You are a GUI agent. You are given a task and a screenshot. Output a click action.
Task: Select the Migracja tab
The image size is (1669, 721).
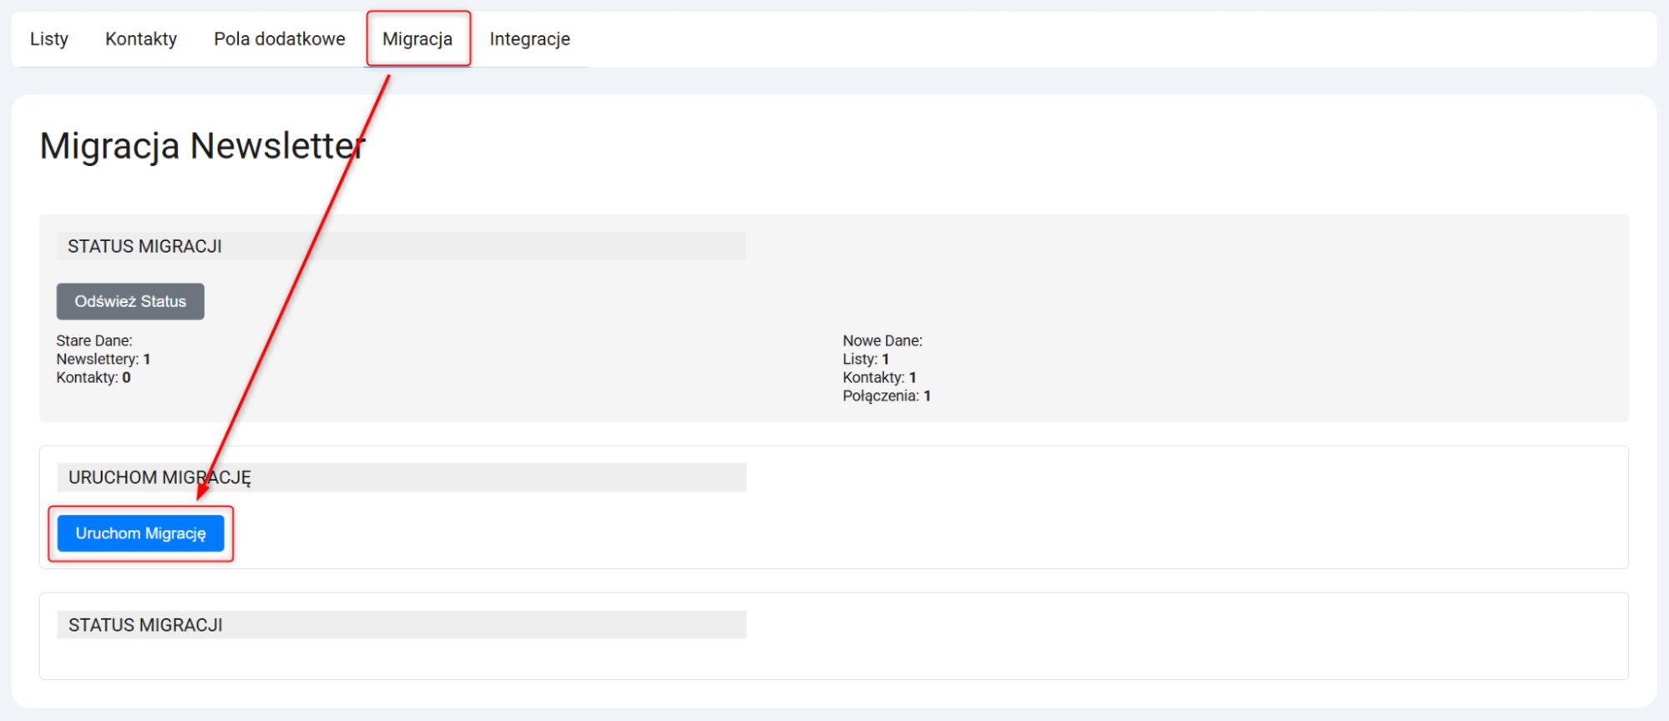(417, 39)
